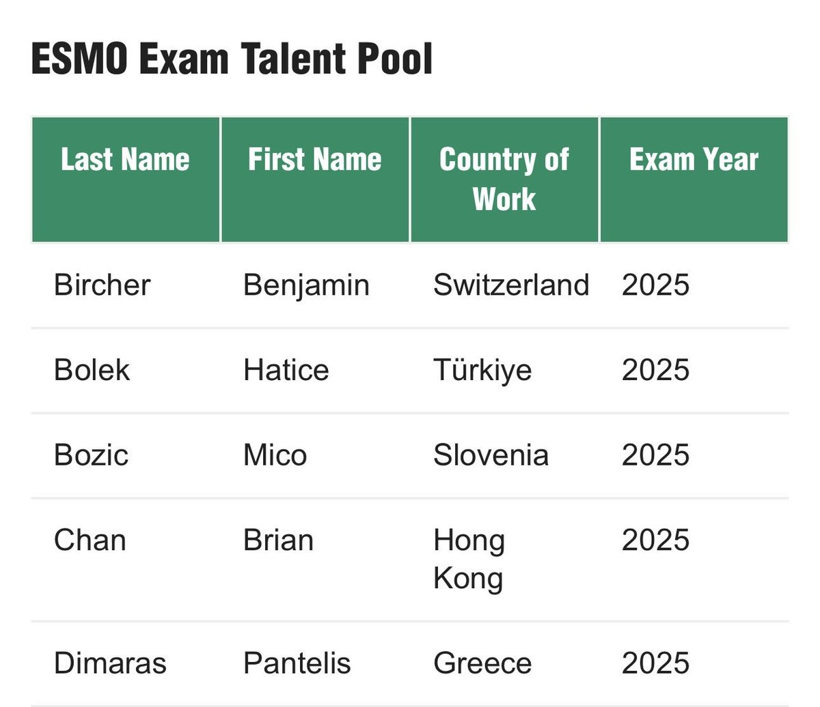This screenshot has width=820, height=707.
Task: Select the Türkiye country cell
Action: coord(482,371)
